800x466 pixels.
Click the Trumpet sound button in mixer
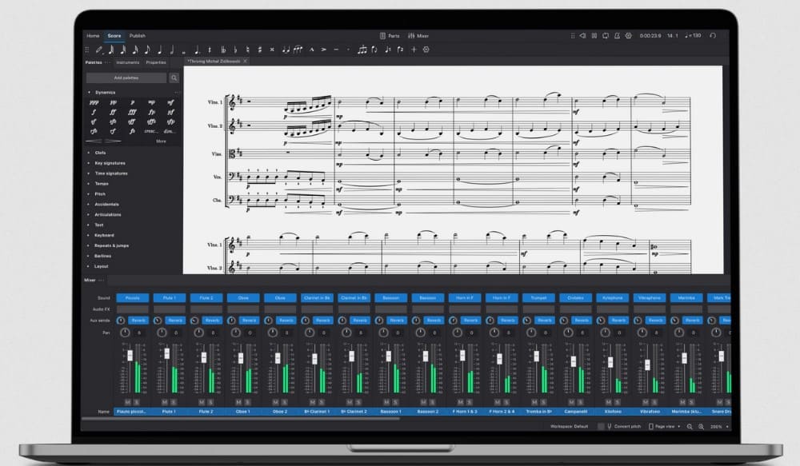click(x=538, y=298)
